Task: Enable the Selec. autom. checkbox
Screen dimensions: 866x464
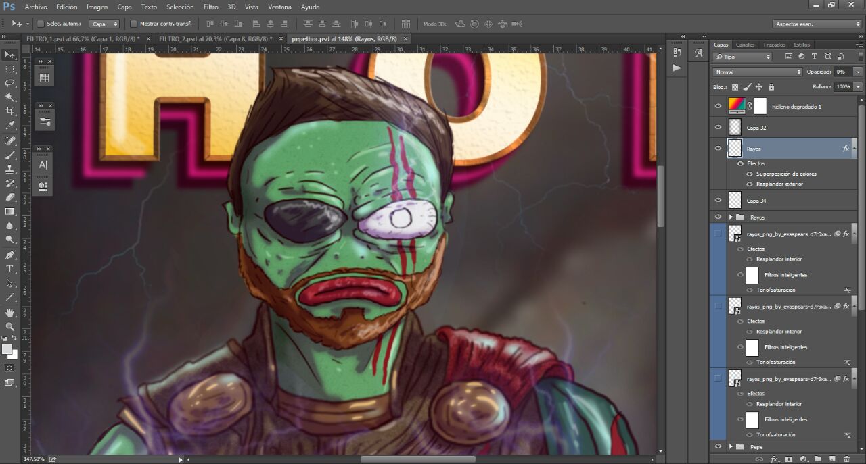Action: tap(41, 24)
